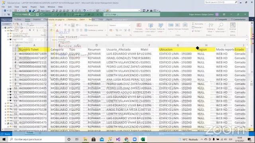
Task: Switch to the Excel Datos ribbon tab
Action: (x=82, y=19)
